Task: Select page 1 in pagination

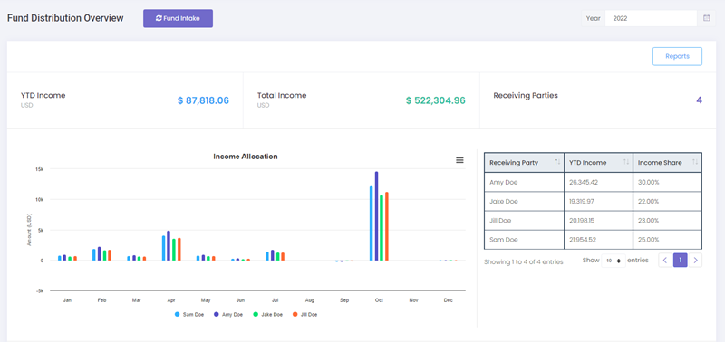Action: (681, 261)
